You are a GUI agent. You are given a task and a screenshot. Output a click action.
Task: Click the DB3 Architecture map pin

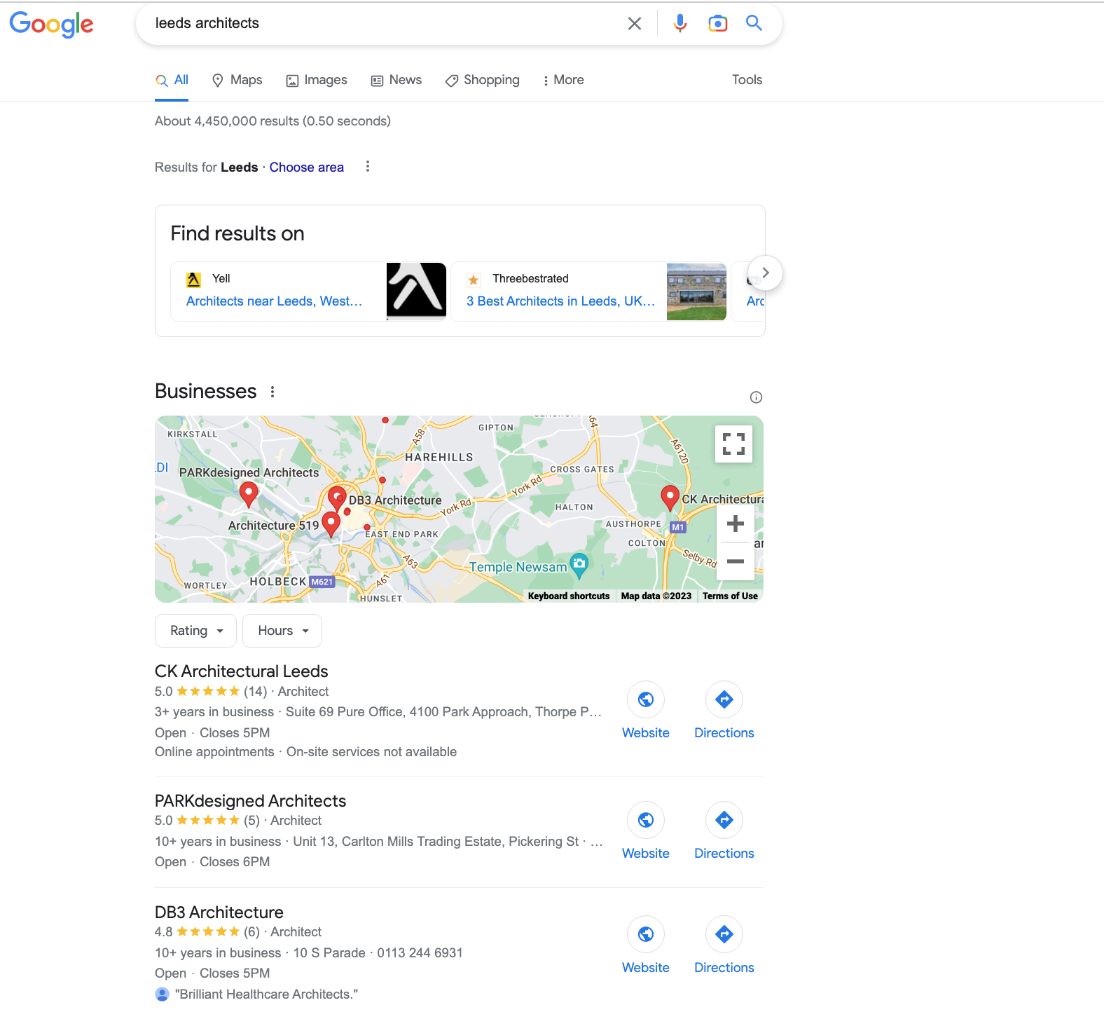(x=337, y=499)
